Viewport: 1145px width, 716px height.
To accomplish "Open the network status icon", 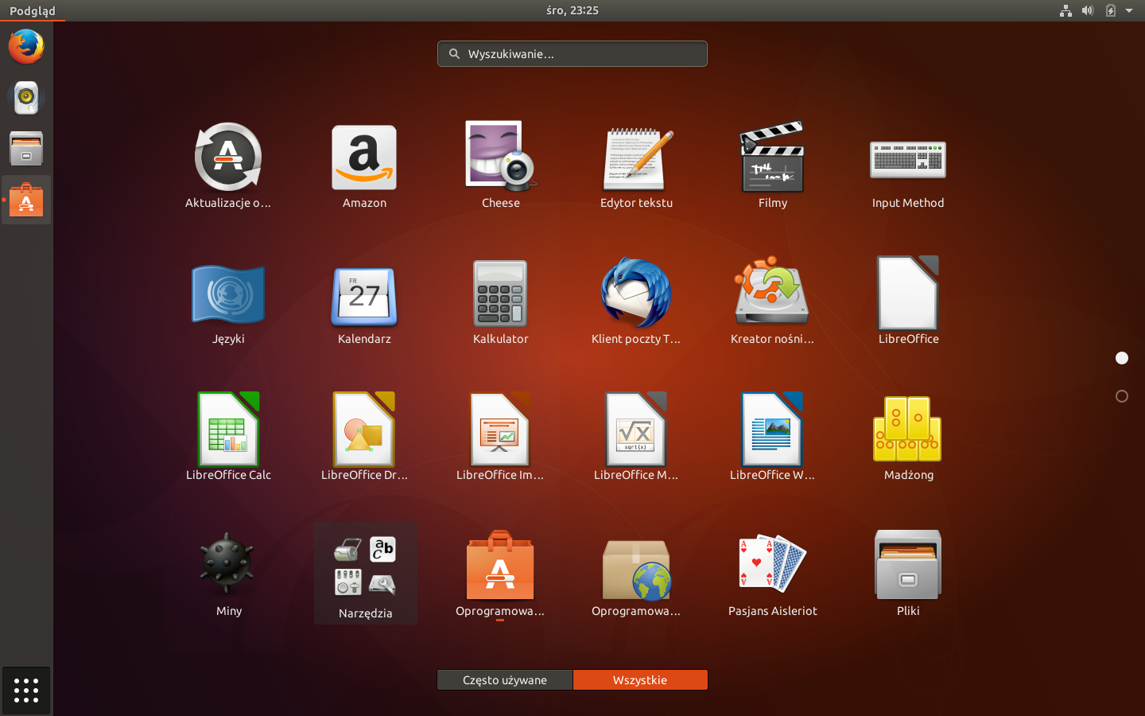I will point(1065,10).
